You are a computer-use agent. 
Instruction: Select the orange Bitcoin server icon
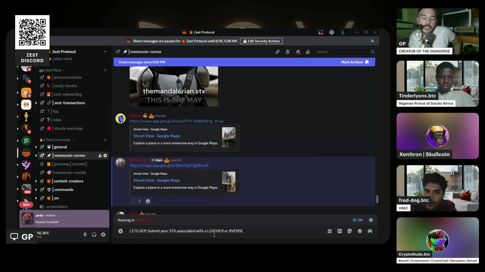pos(26,93)
